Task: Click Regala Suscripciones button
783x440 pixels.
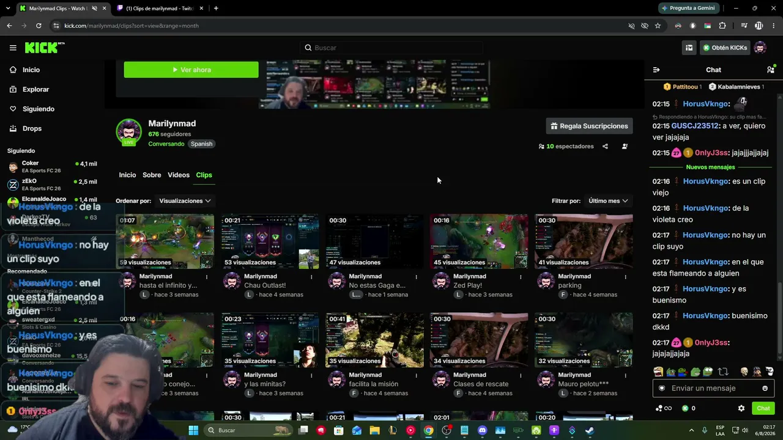Action: tap(589, 126)
